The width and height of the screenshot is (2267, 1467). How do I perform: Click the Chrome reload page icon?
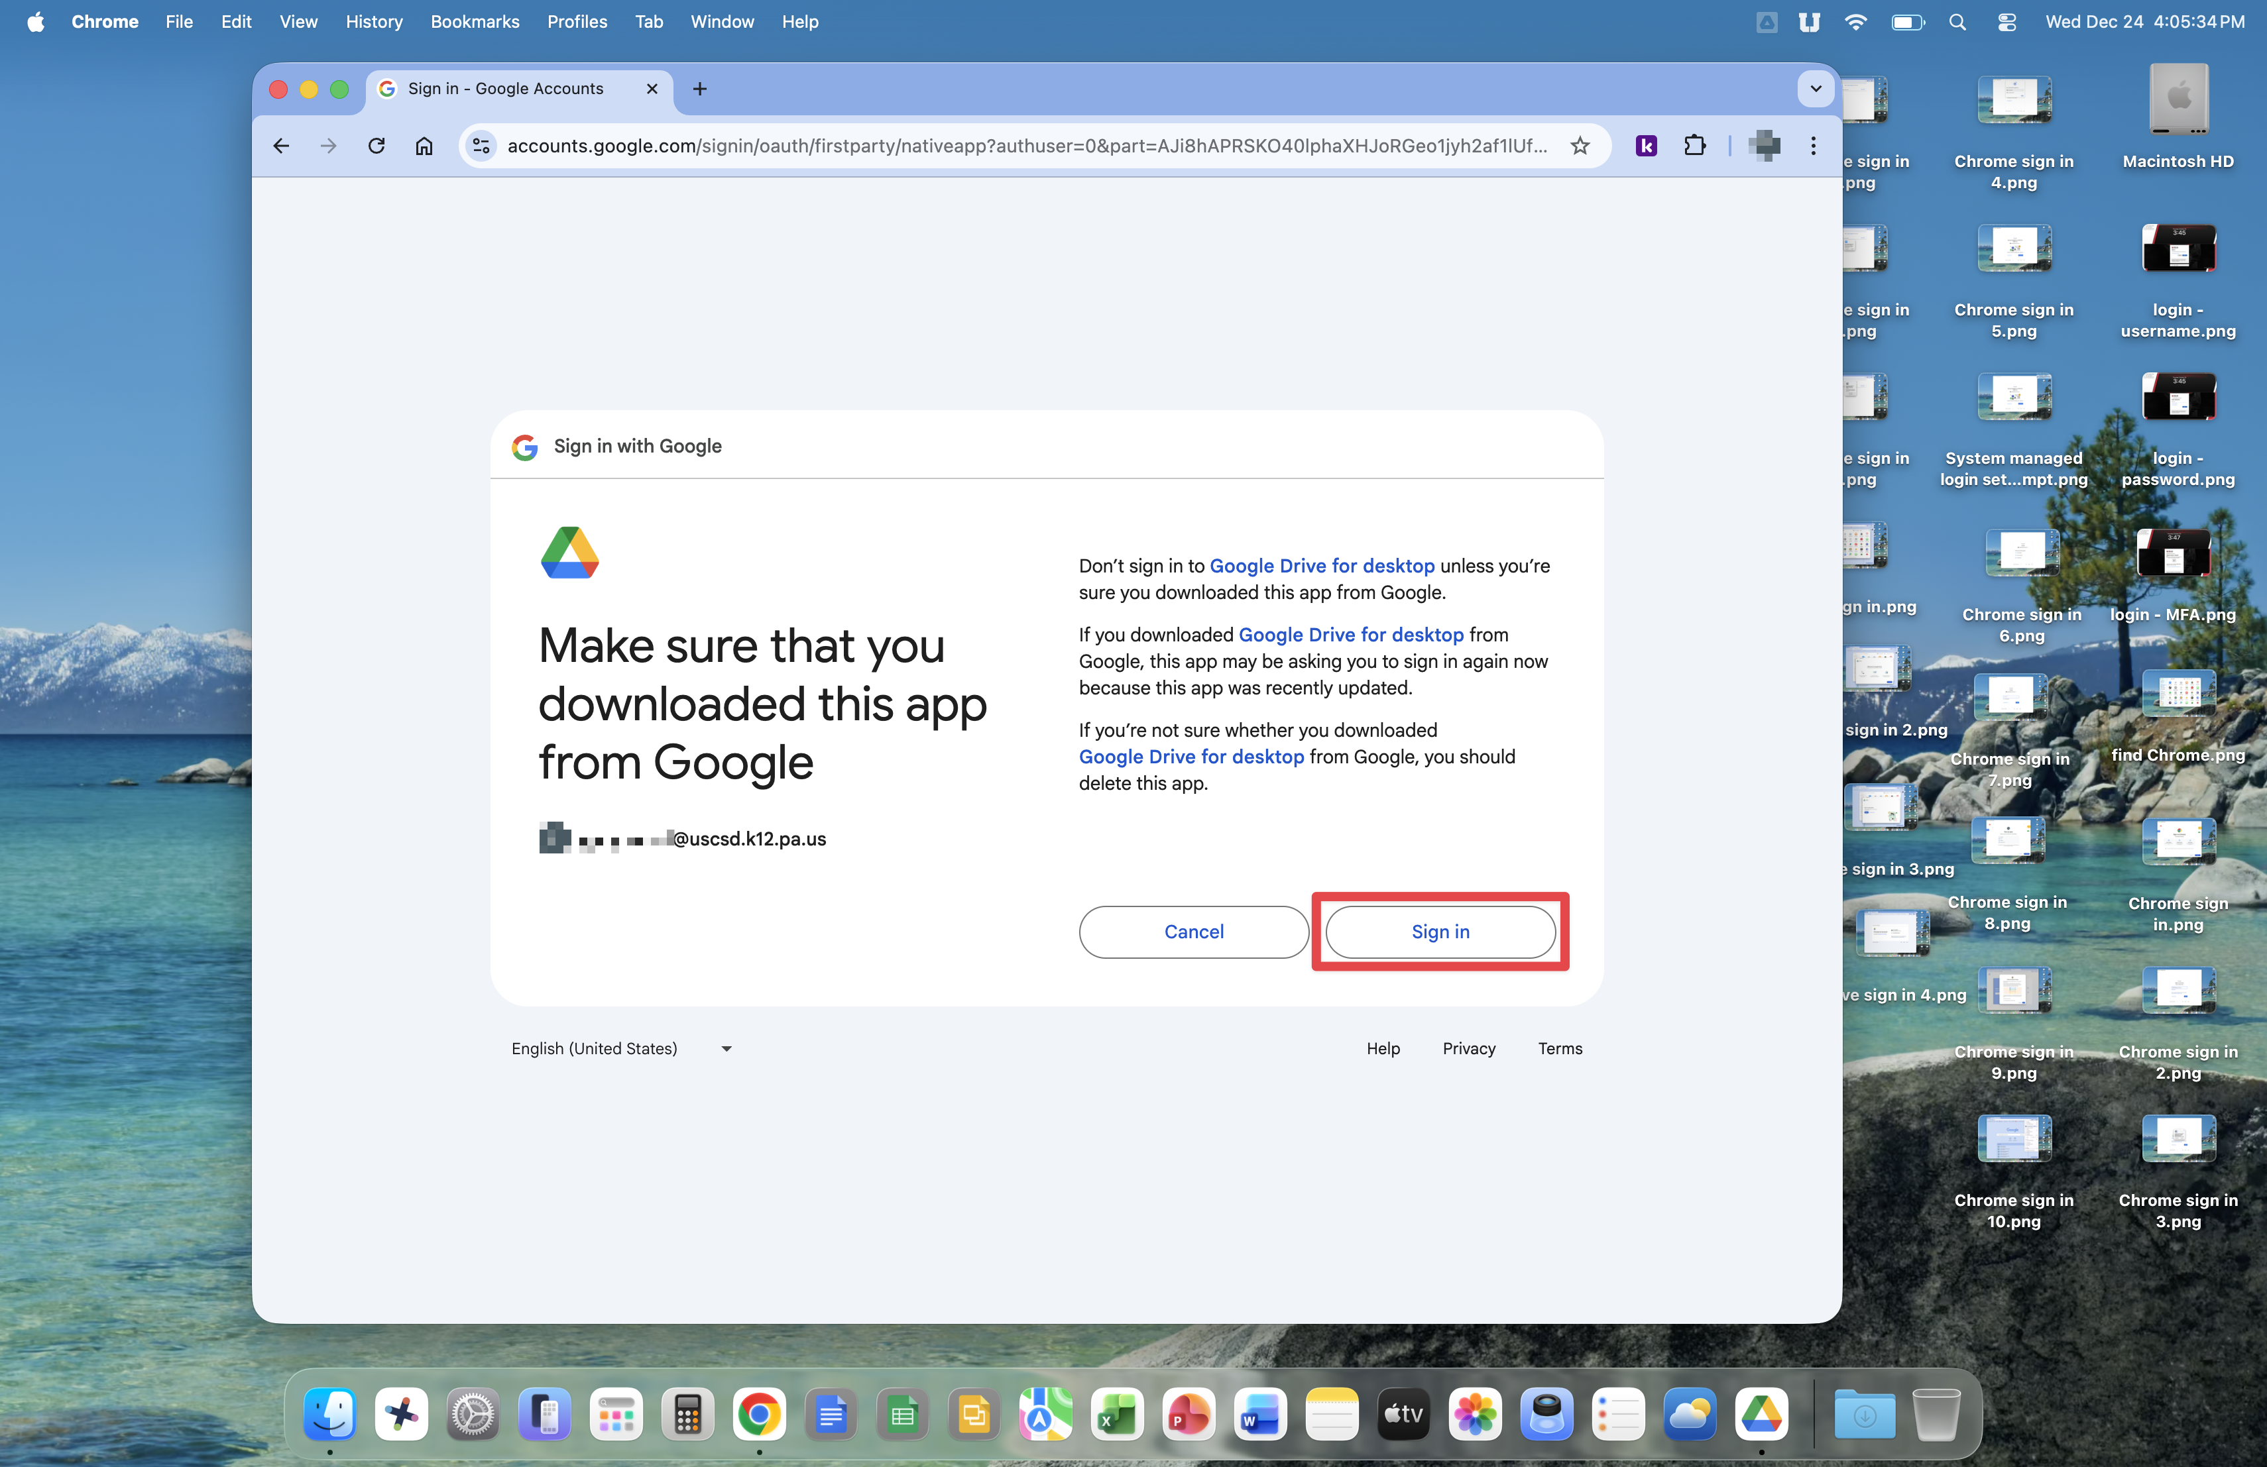(x=377, y=146)
